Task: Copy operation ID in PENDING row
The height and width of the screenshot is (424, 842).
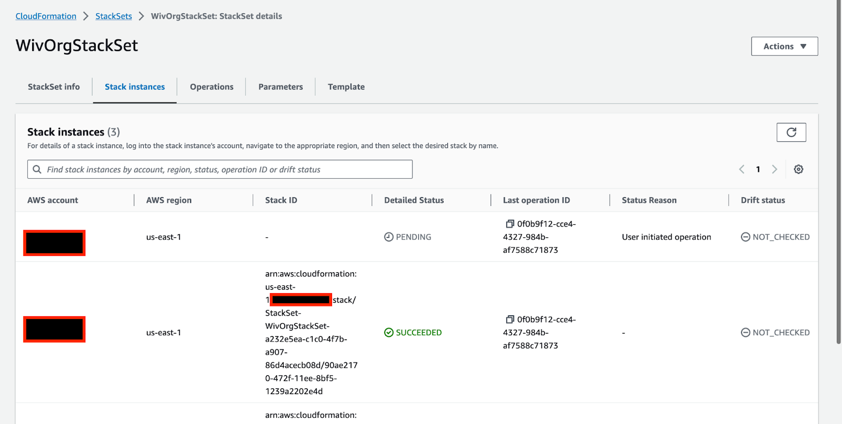Action: (x=510, y=224)
